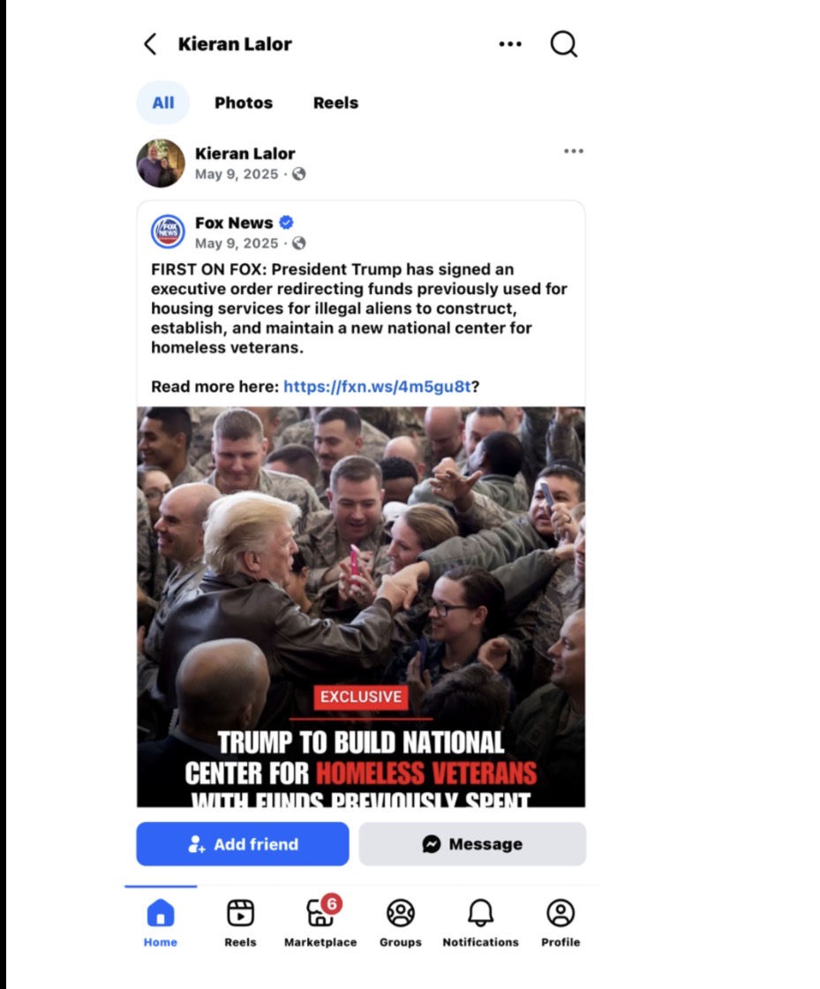Open the Trump veterans news image
This screenshot has height=989, width=820.
click(x=361, y=607)
